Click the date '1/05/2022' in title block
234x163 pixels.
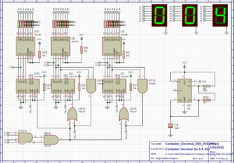tap(217, 148)
